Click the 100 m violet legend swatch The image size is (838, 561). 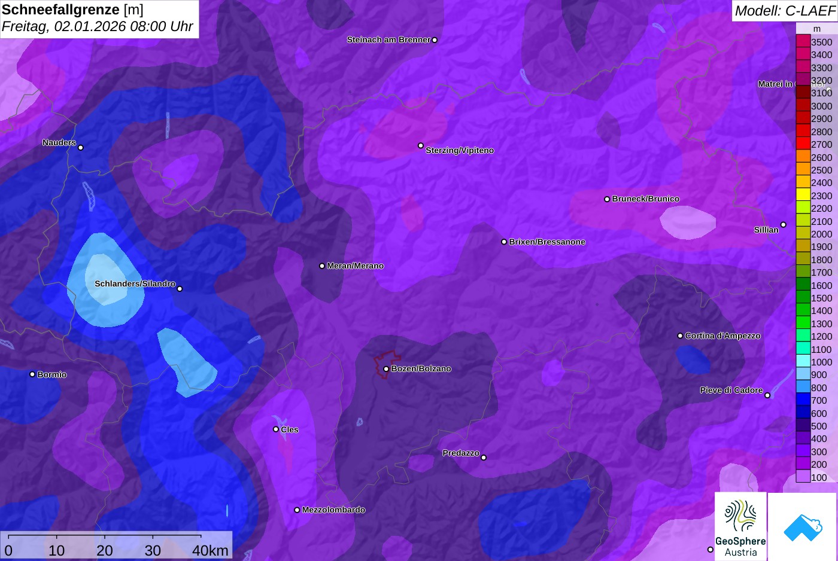click(803, 477)
